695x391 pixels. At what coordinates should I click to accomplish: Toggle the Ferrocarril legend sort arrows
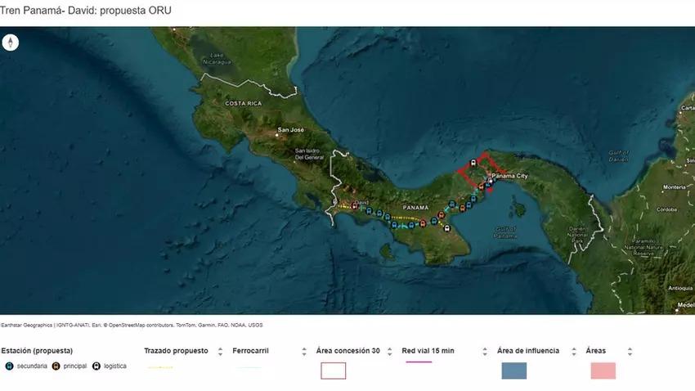[x=304, y=351]
